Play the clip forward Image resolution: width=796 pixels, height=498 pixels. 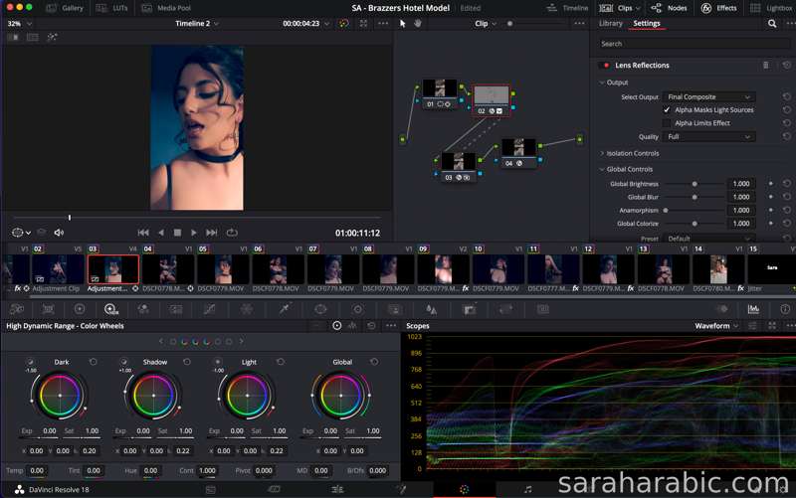click(193, 233)
